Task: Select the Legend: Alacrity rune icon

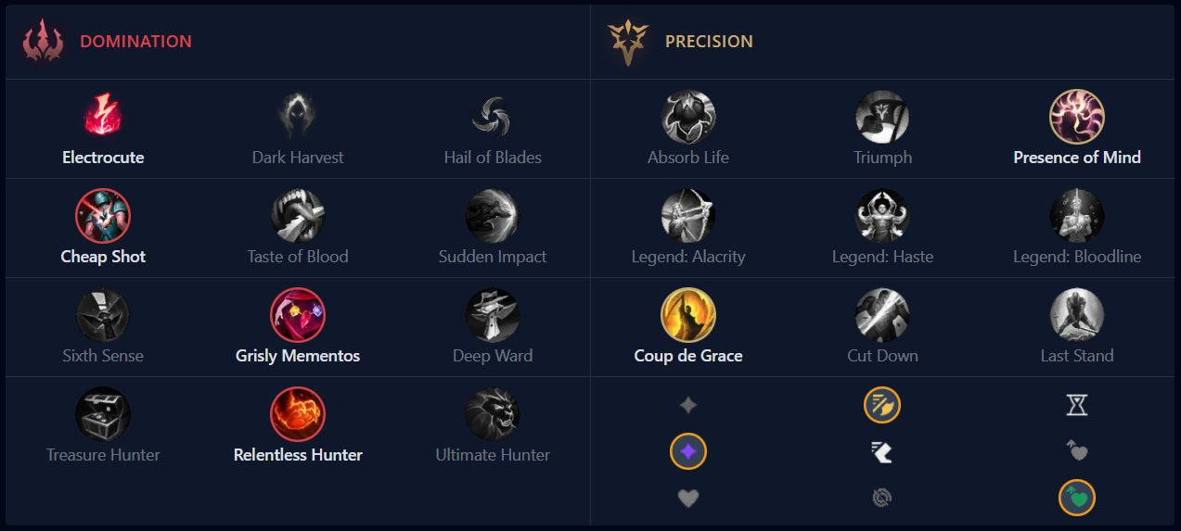Action: tap(688, 215)
